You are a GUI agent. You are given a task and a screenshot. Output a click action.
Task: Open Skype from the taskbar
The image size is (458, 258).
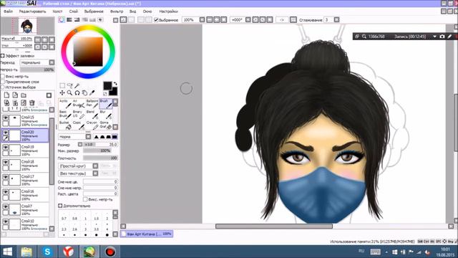coord(47,252)
